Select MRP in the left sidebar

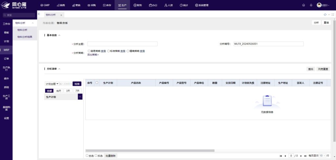point(6,50)
